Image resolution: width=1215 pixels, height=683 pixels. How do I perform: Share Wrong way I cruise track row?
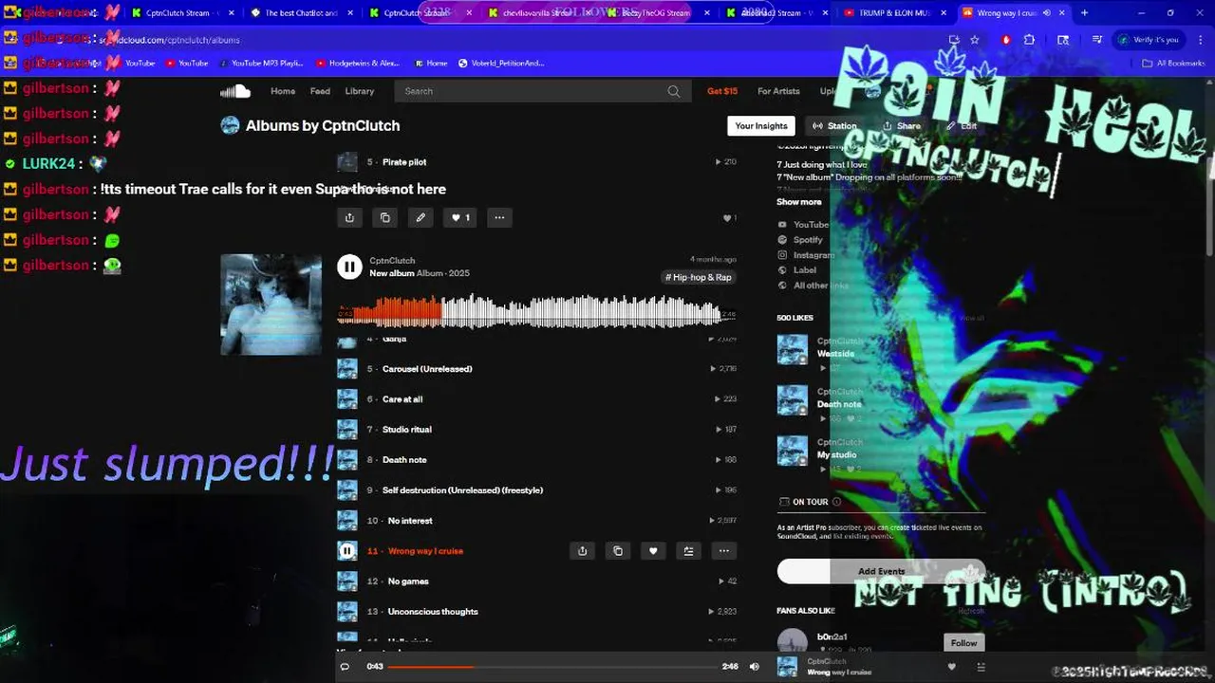(582, 551)
